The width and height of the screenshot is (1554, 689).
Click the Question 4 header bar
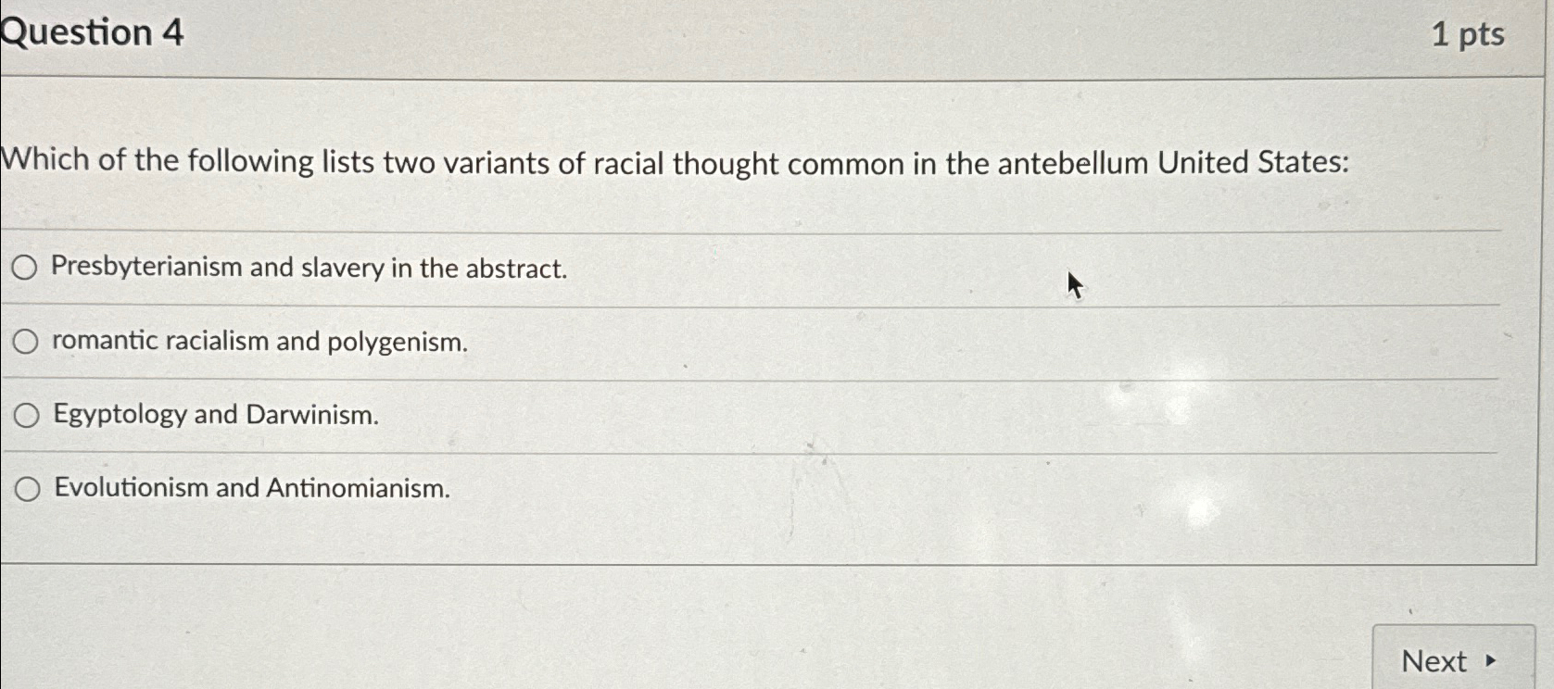[741, 32]
